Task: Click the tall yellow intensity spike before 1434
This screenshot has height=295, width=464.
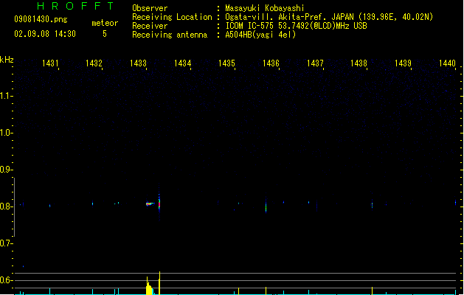Action: click(x=159, y=283)
